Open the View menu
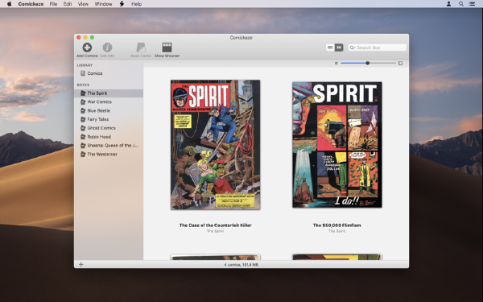The height and width of the screenshot is (302, 483). pos(83,4)
